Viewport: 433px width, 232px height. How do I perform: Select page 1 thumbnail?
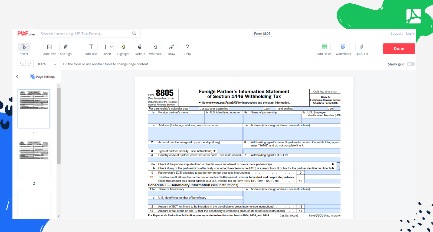coord(34,109)
